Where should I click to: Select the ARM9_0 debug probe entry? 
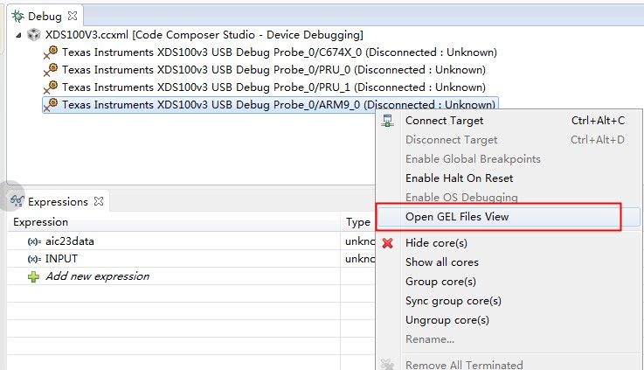[x=270, y=105]
